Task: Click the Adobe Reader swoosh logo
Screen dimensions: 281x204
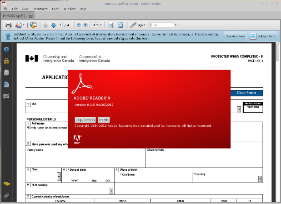Action: pyautogui.click(x=82, y=84)
